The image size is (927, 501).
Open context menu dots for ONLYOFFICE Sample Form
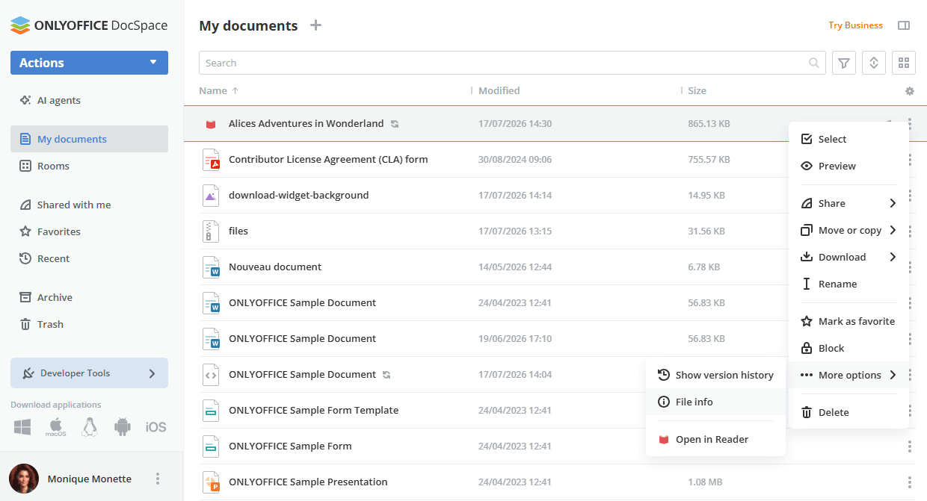[x=910, y=446]
